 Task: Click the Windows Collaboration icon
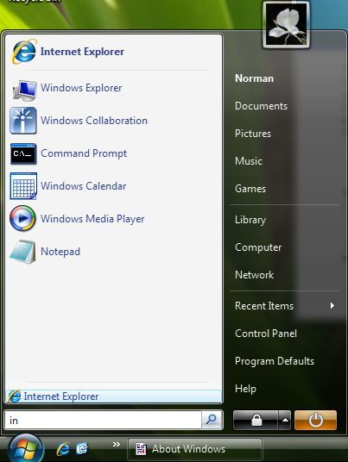23,121
